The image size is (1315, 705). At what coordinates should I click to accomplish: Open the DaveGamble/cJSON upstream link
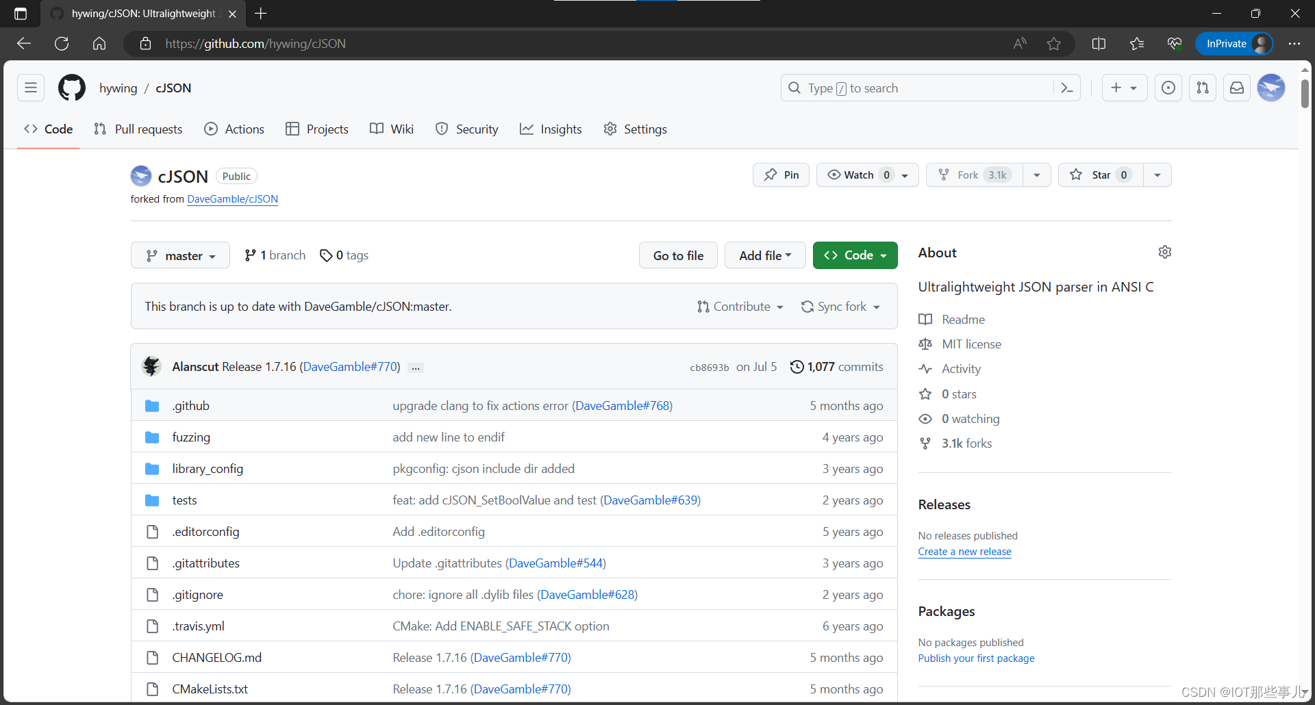click(x=233, y=199)
